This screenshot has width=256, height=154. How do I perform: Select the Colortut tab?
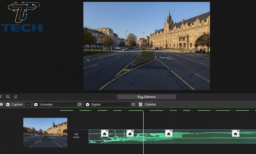(150, 105)
